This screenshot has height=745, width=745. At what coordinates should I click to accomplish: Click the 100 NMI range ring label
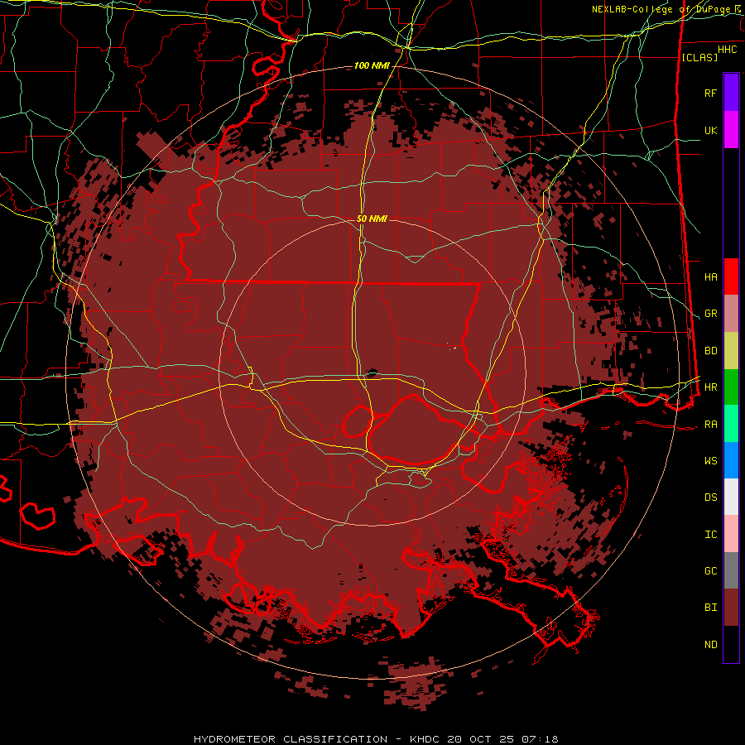pyautogui.click(x=372, y=65)
